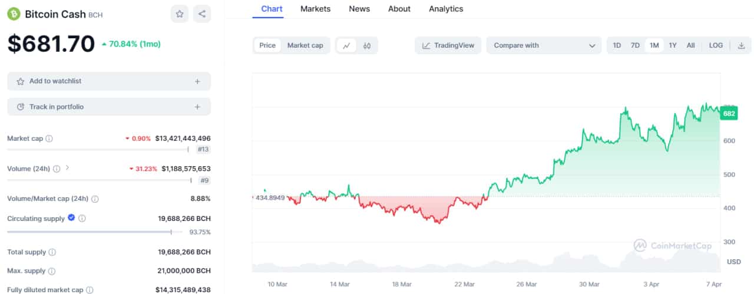Click volume rank progress bar
Viewport: 754px width, 294px height.
[x=99, y=180]
